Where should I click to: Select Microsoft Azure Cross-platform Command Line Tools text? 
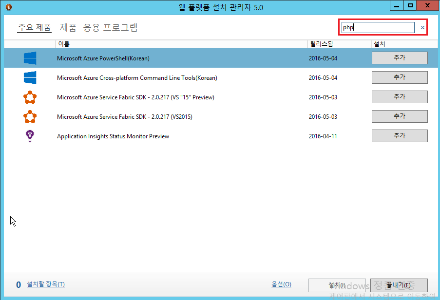(137, 78)
